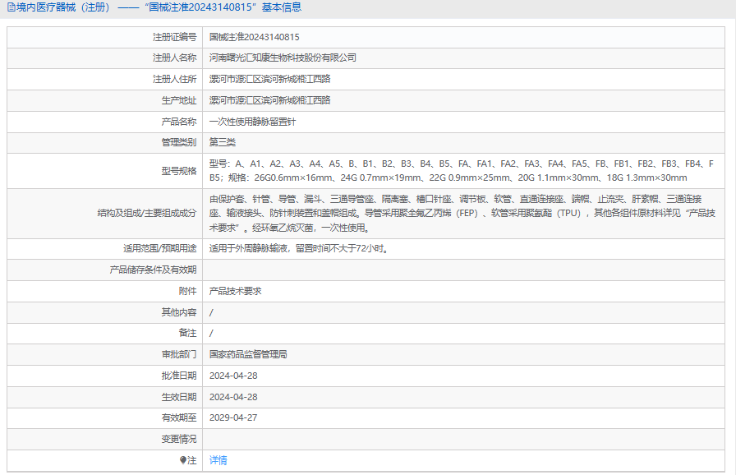Select the 国家药品监督管理局 value
This screenshot has width=736, height=475.
pos(248,354)
